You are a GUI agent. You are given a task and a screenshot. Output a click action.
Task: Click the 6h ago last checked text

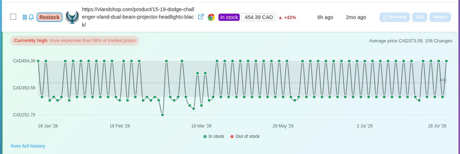(325, 17)
